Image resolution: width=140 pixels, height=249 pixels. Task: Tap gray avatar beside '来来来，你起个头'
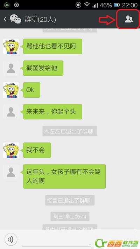11,112
